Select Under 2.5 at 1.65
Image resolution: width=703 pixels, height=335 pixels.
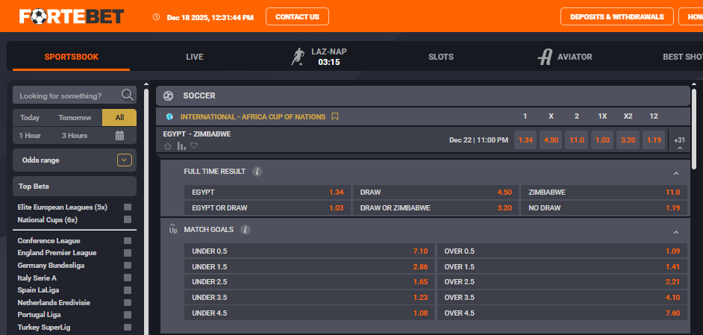(x=310, y=282)
